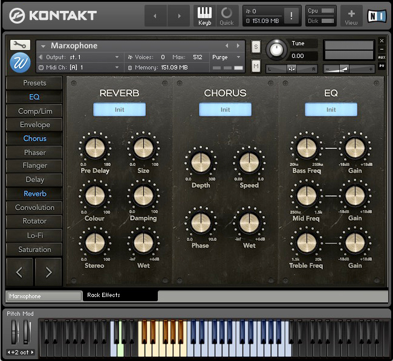Click the Quick load icon

click(226, 16)
